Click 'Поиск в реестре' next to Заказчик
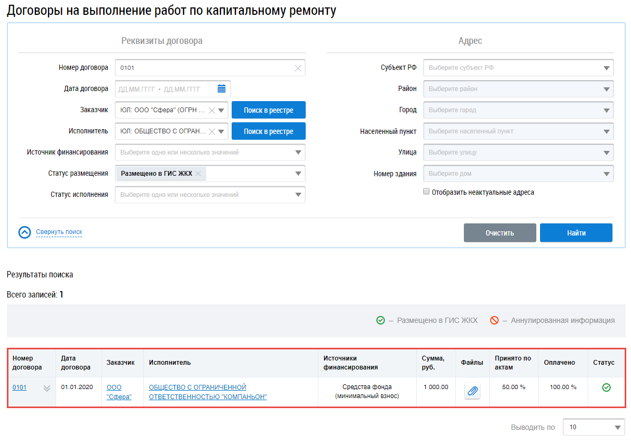This screenshot has height=442, width=631. coord(268,110)
